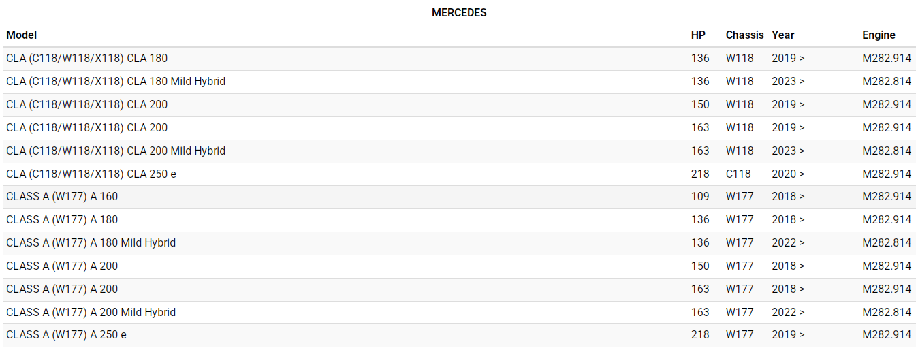Click the Chassis column header
918x348 pixels.
(744, 35)
